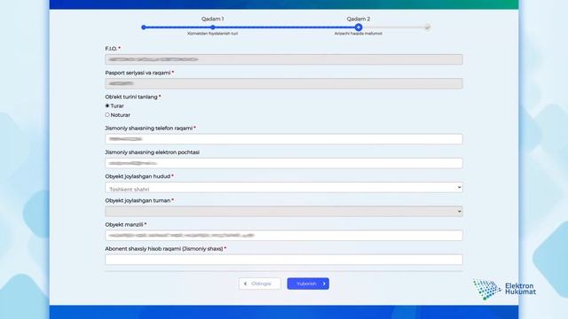Focus the Obyekt manzili address field

tap(284, 236)
